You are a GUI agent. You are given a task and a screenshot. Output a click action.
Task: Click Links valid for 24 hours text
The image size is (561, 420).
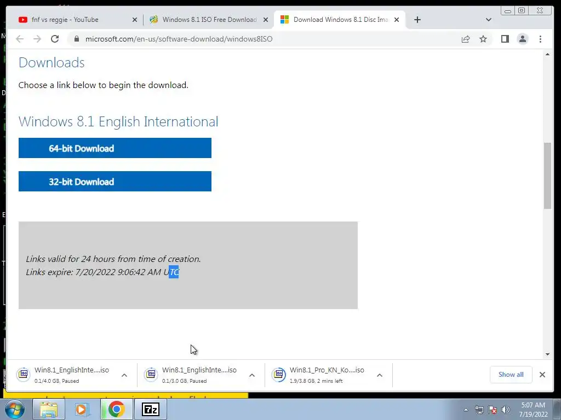[113, 259]
